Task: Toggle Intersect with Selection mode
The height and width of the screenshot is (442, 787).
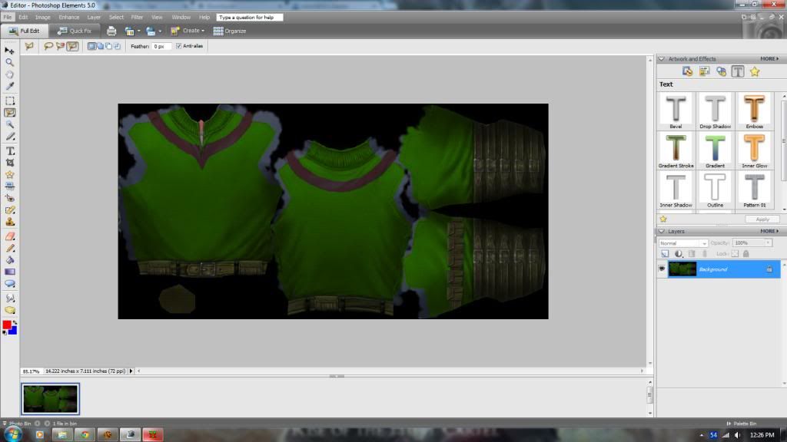Action: (117, 46)
